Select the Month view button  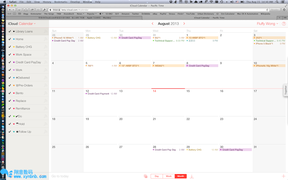pyautogui.click(x=181, y=176)
